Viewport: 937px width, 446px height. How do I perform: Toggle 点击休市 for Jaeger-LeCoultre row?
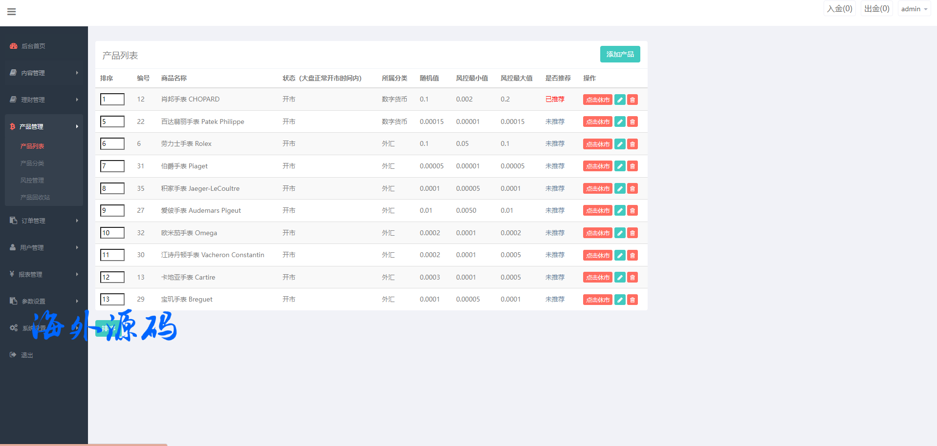[x=597, y=189]
